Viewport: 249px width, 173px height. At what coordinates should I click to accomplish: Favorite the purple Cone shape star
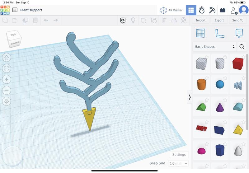click(225, 100)
